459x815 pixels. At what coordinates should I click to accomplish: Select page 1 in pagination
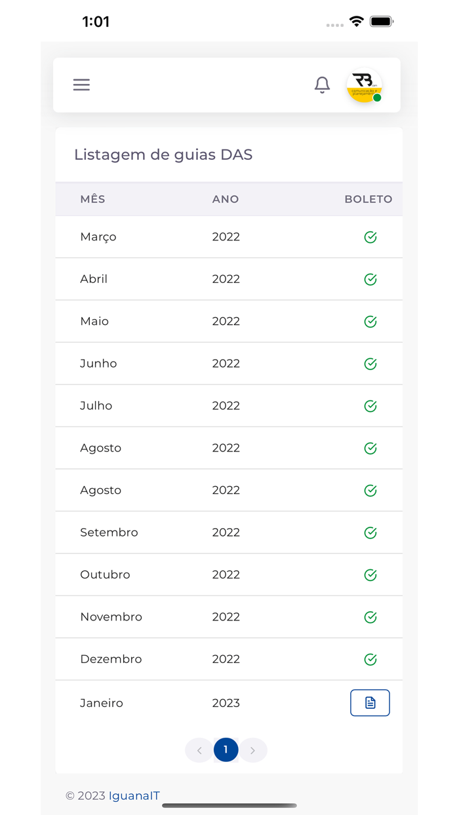(226, 750)
